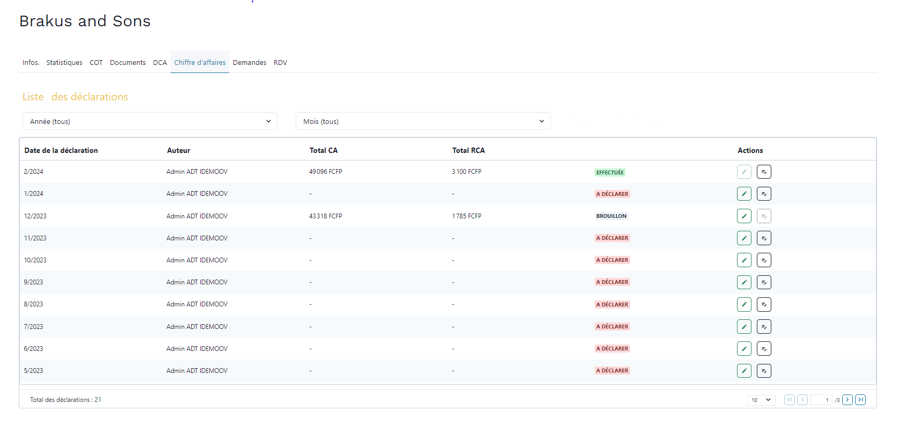
Task: Click the edit pencil icon for 8/2023
Action: [x=744, y=305]
